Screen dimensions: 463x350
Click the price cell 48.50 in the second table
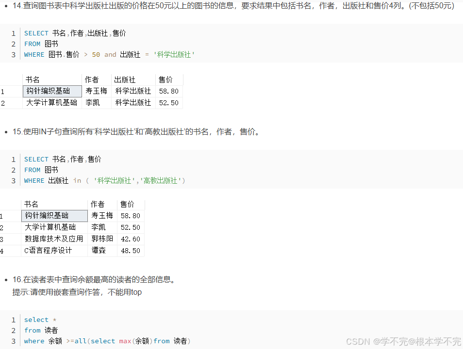coord(130,250)
